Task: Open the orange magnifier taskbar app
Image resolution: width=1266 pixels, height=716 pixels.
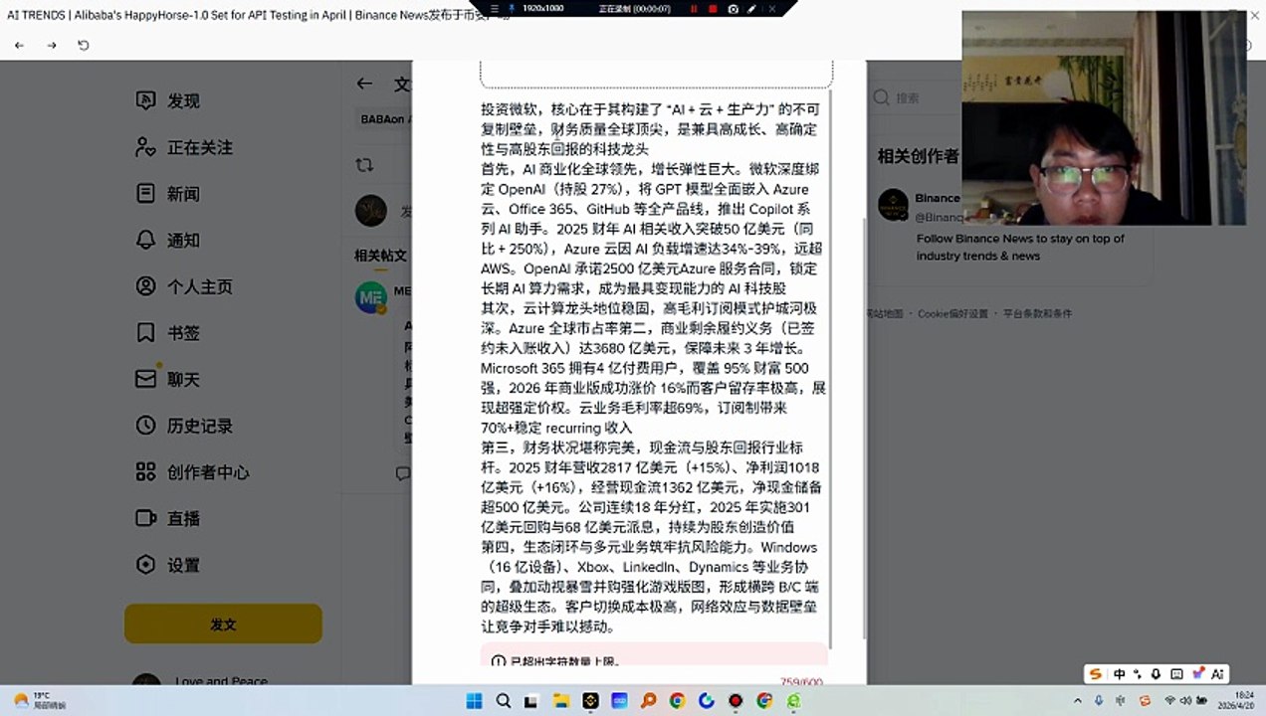Action: (x=648, y=701)
